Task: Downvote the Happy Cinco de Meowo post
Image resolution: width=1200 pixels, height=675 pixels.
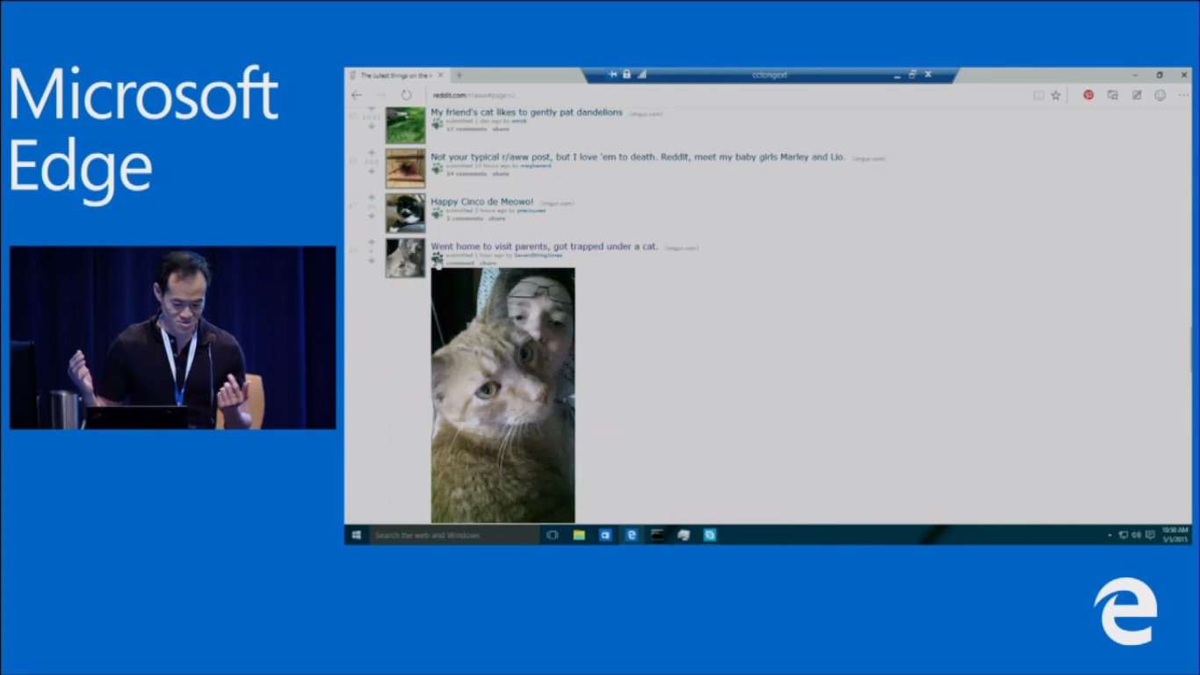Action: tap(371, 216)
